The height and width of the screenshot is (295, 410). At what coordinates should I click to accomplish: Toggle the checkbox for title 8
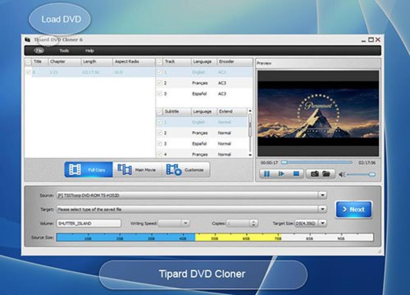(28, 72)
